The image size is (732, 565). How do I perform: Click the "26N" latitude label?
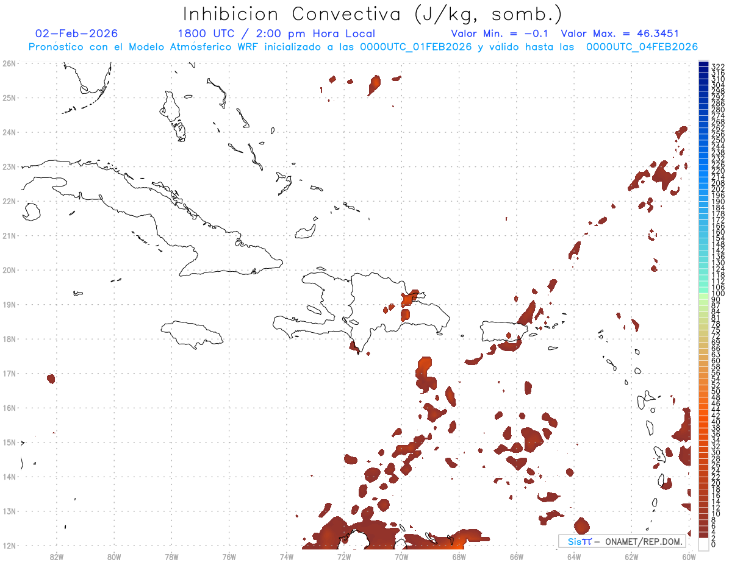9,63
